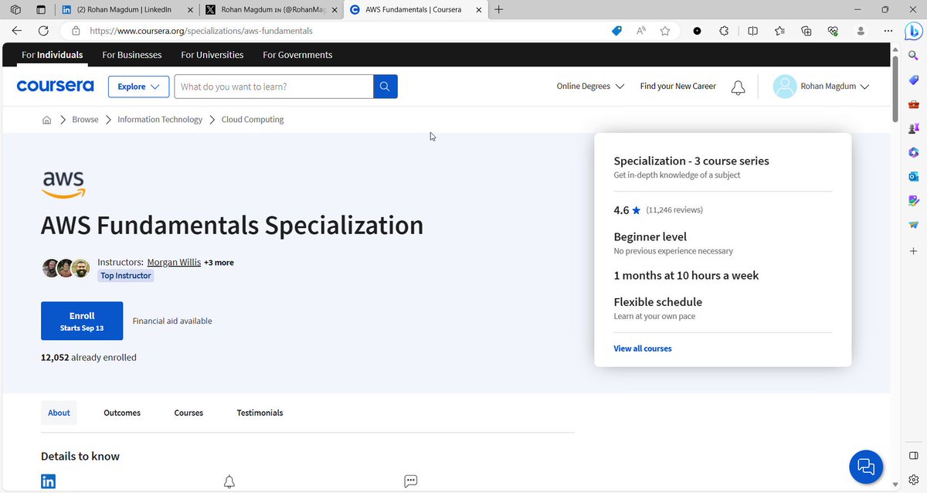
Task: Activate Read aloud in address bar
Action: [641, 31]
